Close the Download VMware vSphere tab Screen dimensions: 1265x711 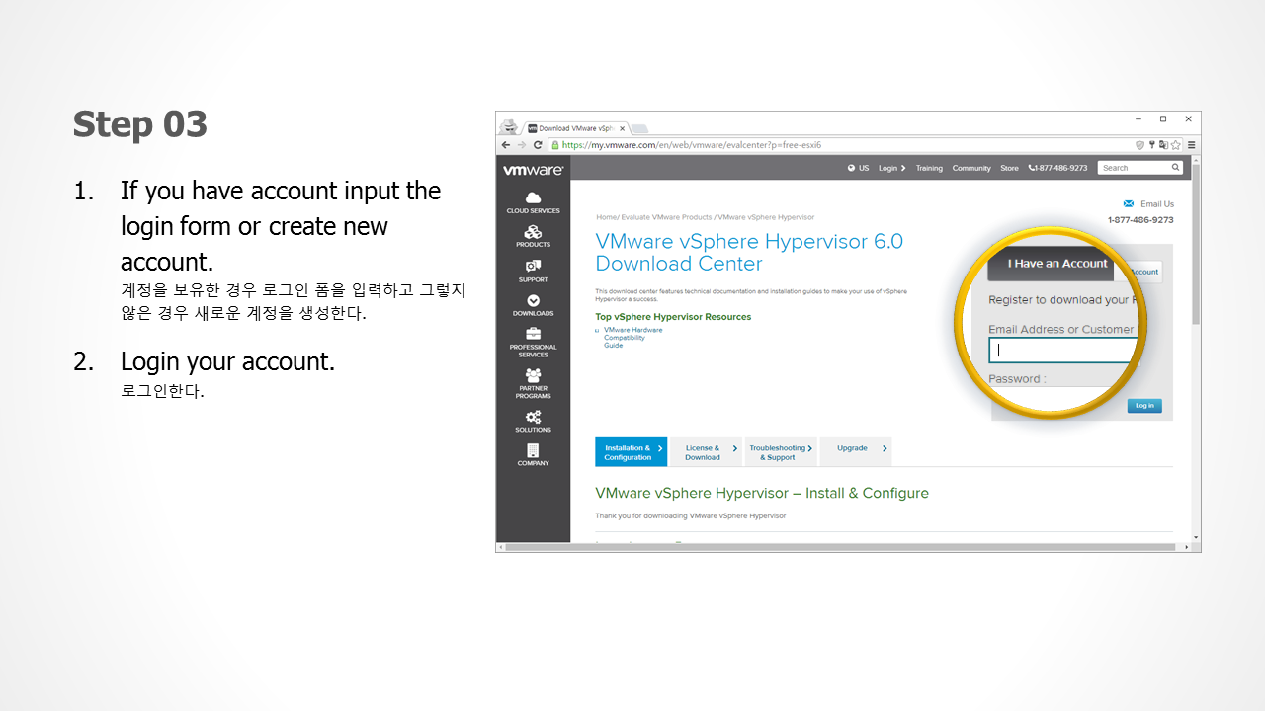pos(622,128)
